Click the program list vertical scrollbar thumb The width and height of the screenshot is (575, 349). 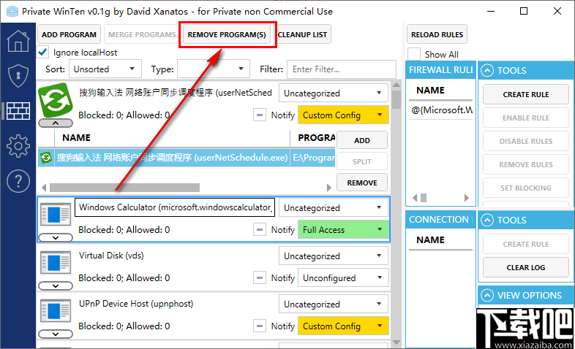(396, 99)
